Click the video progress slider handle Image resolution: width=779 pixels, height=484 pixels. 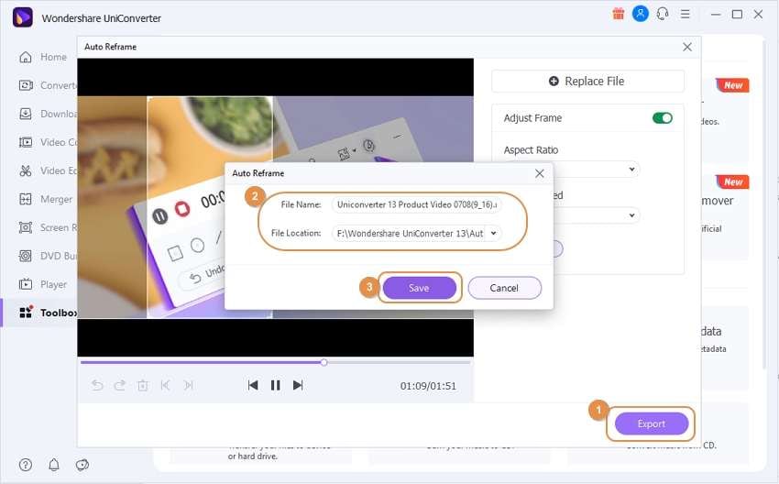tap(324, 362)
